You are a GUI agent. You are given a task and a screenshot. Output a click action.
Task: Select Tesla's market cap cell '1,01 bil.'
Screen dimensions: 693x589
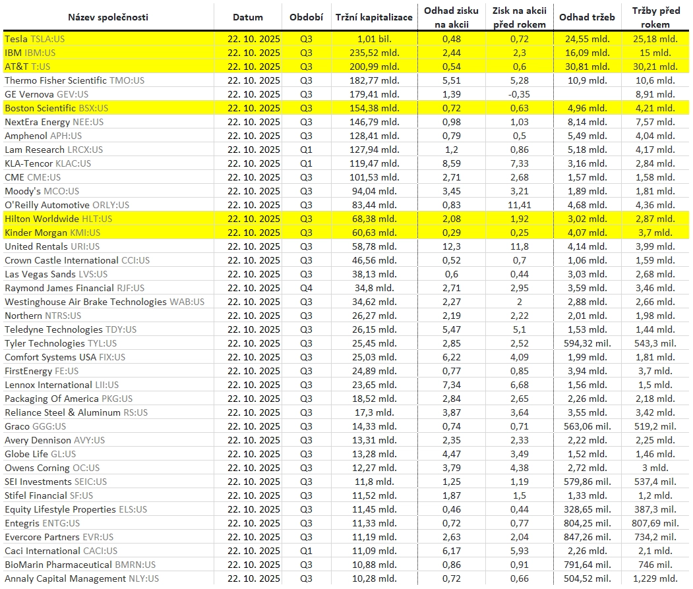(x=374, y=39)
